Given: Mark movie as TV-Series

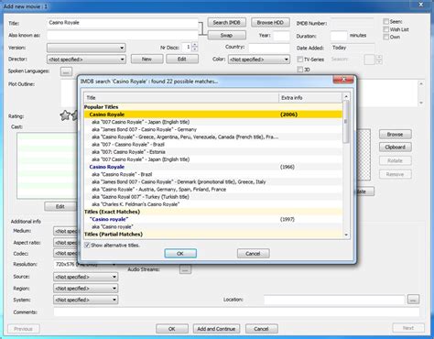Looking at the screenshot, I should (x=300, y=60).
